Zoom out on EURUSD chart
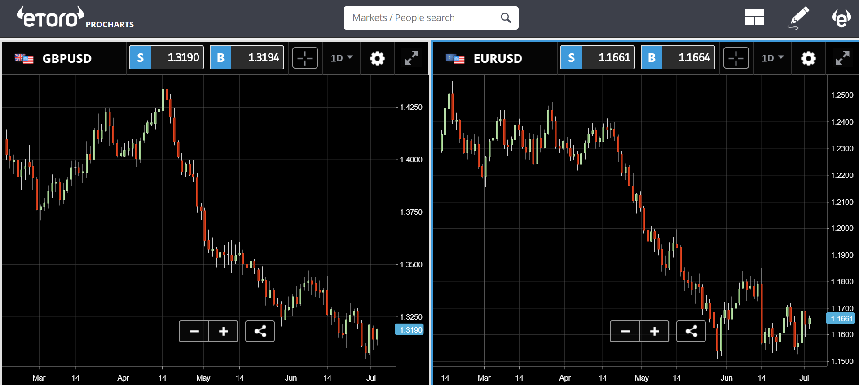This screenshot has width=859, height=385. click(x=625, y=331)
